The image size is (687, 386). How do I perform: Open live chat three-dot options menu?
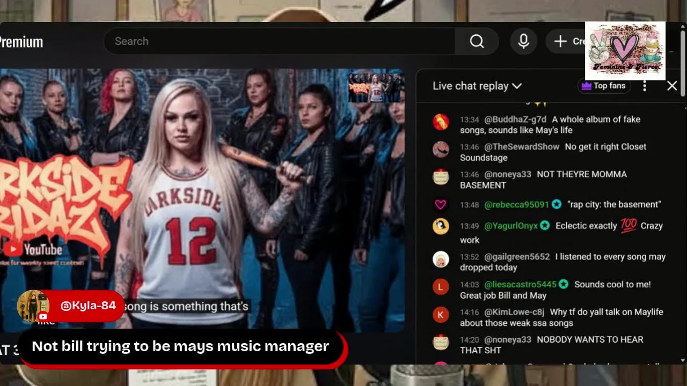tap(645, 86)
